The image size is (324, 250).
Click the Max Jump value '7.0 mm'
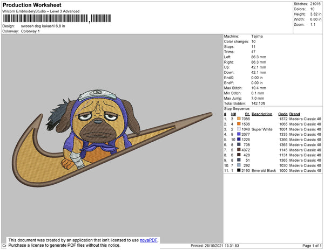point(258,98)
